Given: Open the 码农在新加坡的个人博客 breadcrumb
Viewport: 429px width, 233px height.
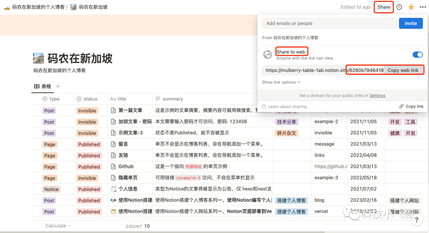Looking at the screenshot, I should point(35,7).
